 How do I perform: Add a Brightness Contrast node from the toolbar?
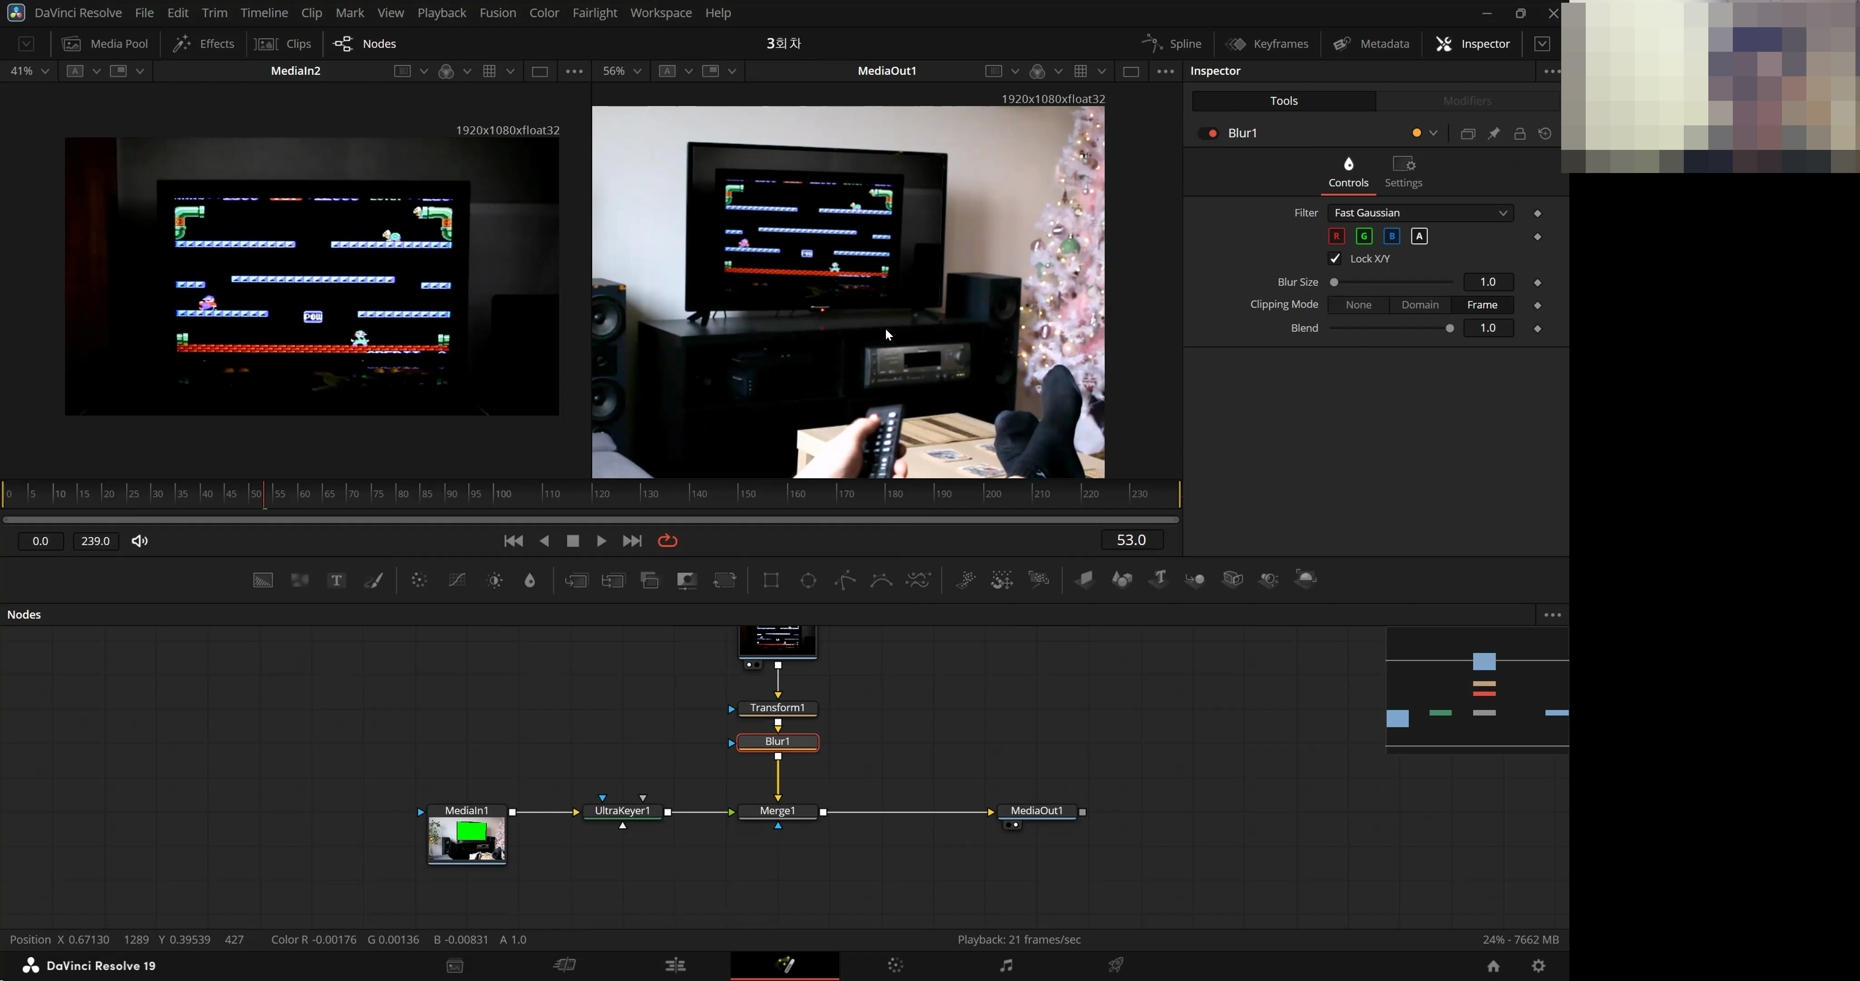click(495, 580)
